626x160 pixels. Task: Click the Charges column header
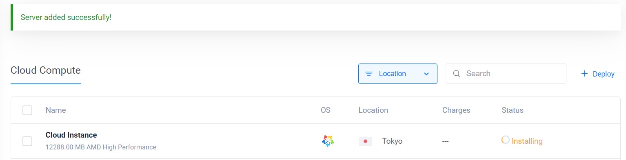(x=456, y=110)
